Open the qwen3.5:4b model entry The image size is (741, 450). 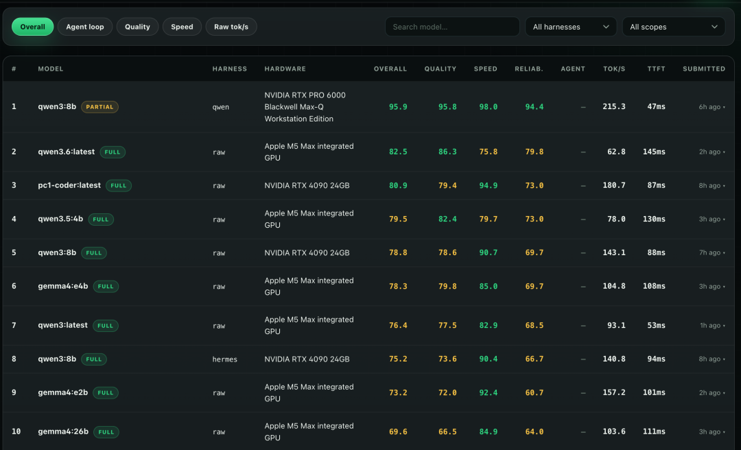(60, 219)
